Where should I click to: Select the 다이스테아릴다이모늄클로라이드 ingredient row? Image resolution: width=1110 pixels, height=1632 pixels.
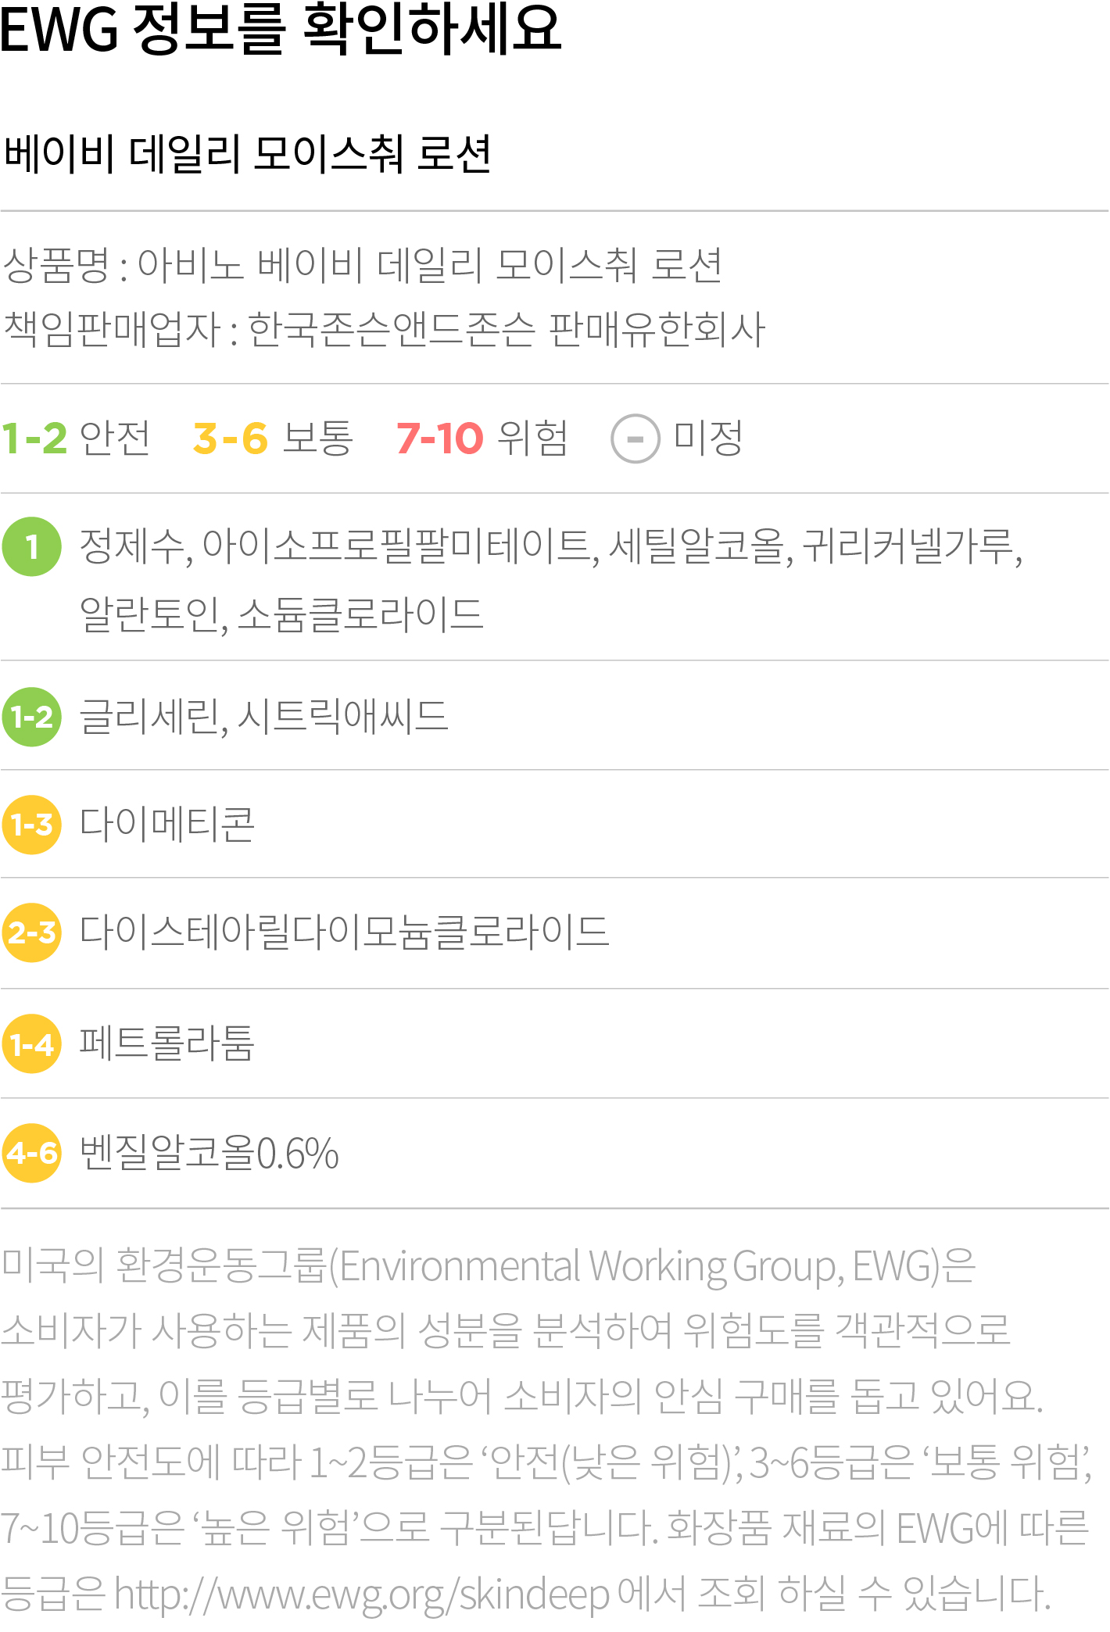tap(555, 933)
